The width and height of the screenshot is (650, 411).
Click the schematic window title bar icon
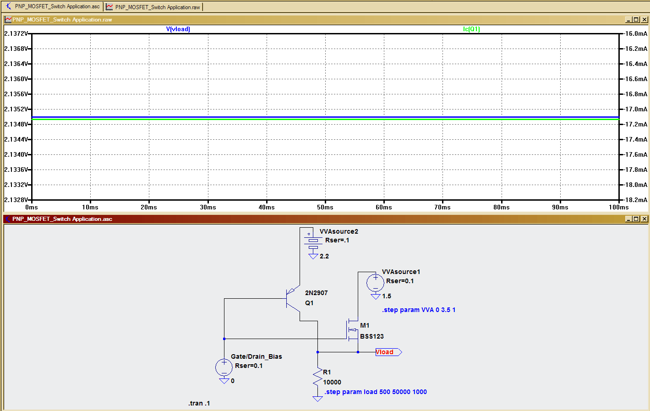8,219
